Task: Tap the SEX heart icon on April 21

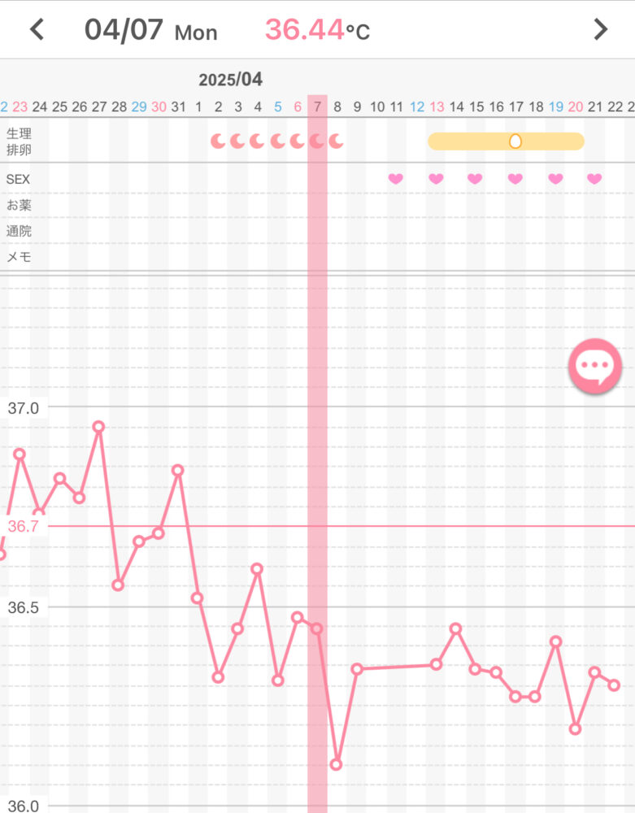Action: click(594, 178)
